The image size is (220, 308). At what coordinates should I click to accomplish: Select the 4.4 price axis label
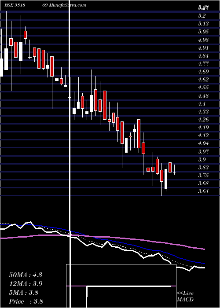[x=202, y=104]
